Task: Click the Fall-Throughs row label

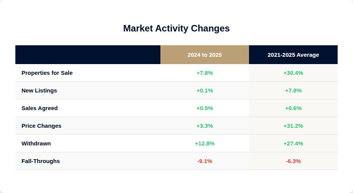Action: click(41, 161)
